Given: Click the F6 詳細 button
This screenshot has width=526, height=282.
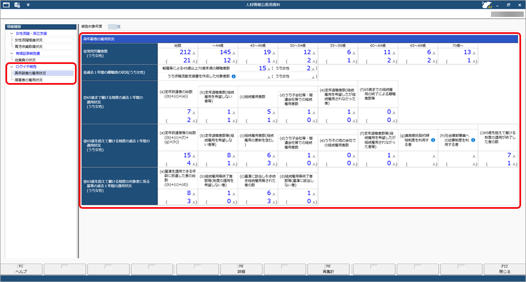Looking at the screenshot, I should click(241, 269).
